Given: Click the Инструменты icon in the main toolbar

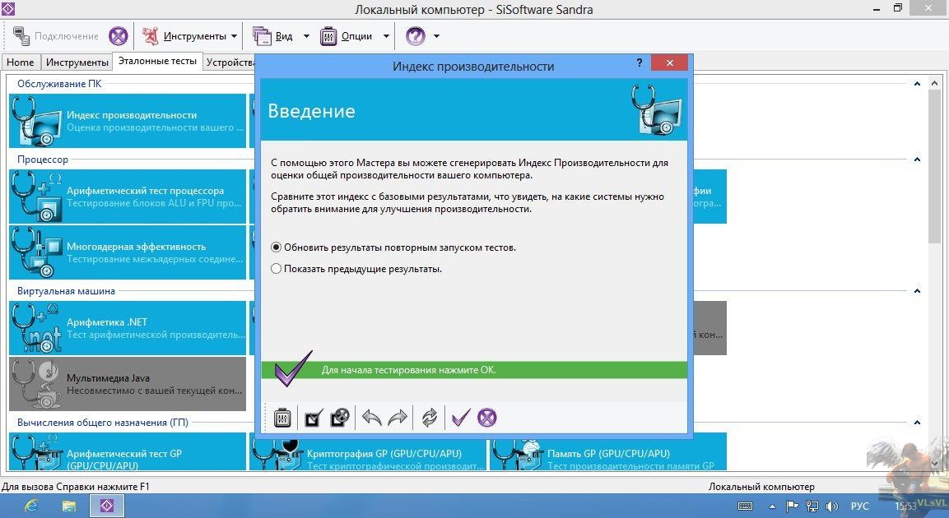Looking at the screenshot, I should (150, 36).
